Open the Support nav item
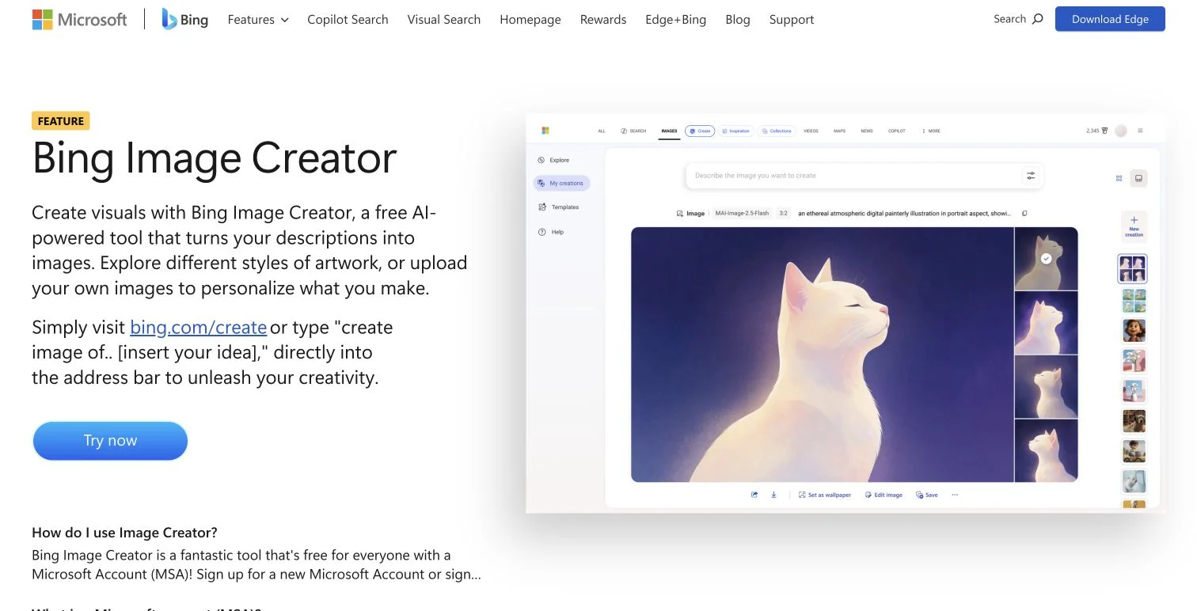The image size is (1197, 611). click(791, 19)
